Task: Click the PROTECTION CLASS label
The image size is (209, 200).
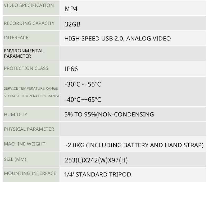Action: tap(26, 68)
